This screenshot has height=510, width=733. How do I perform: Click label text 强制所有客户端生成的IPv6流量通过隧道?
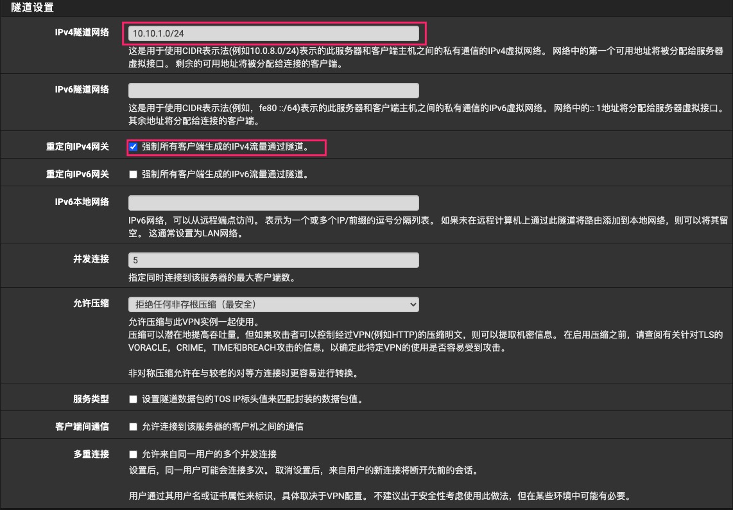225,174
